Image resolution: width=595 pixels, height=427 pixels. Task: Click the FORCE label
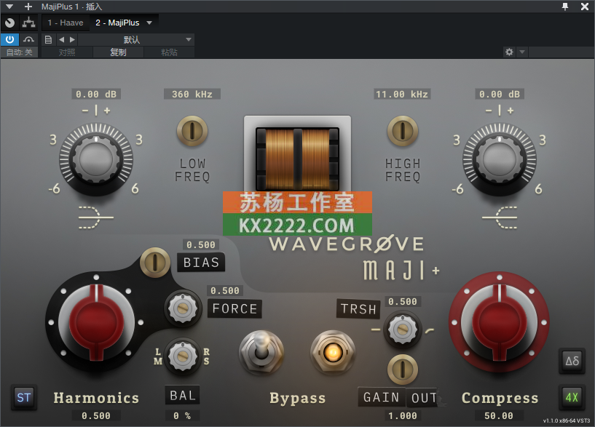pos(235,308)
